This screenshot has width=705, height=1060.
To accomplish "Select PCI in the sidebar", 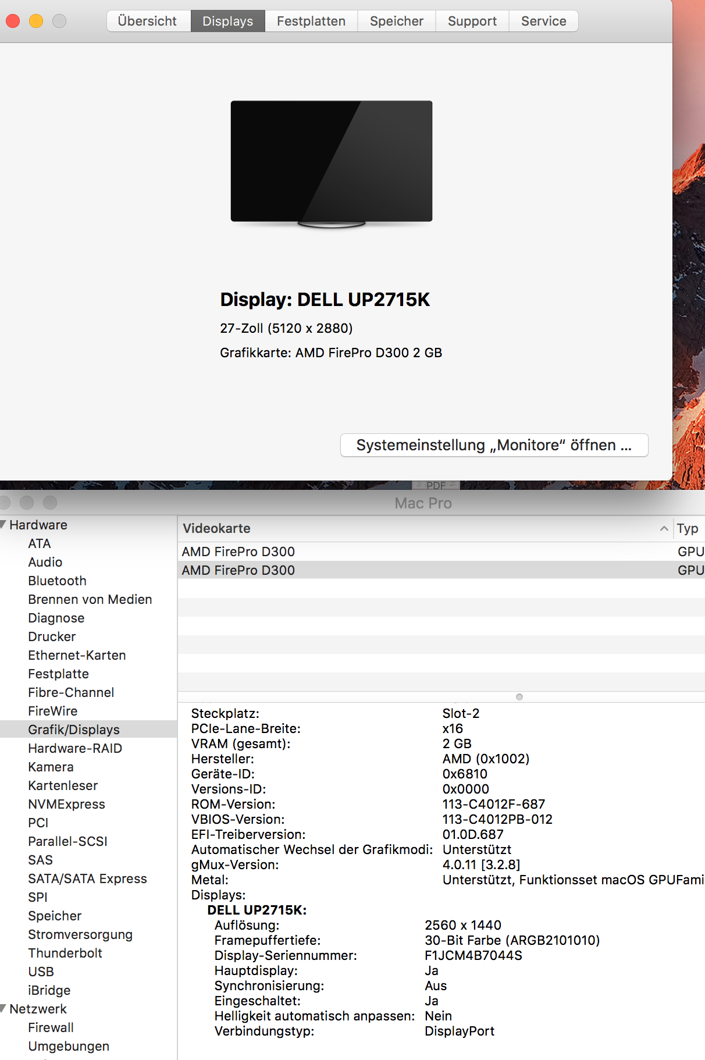I will coord(38,823).
